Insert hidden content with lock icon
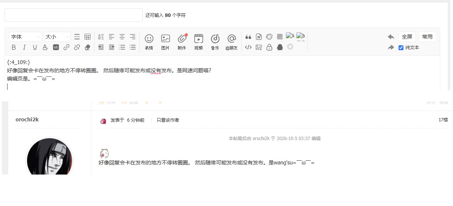The image size is (453, 206). 269,47
